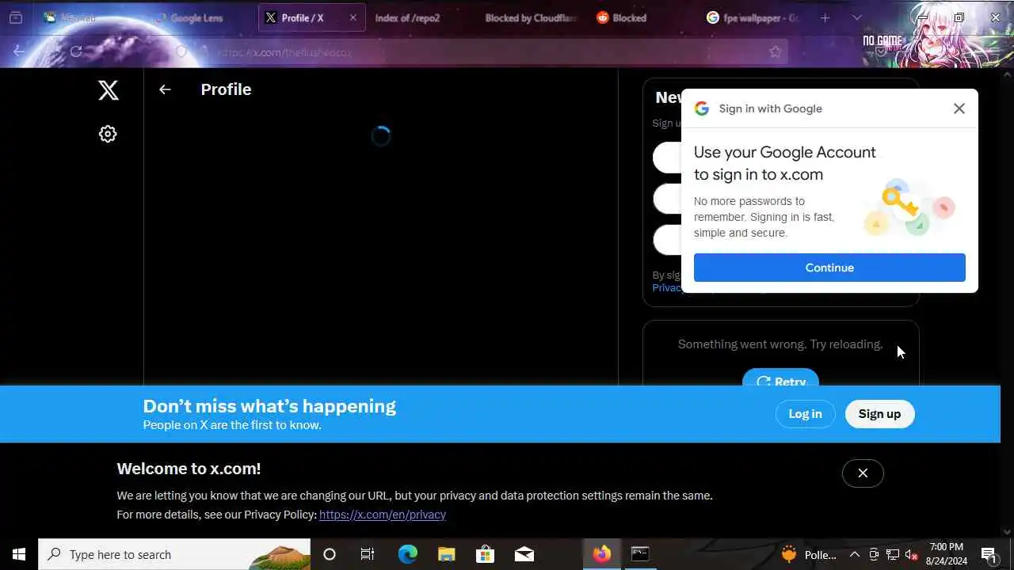
Task: Open network status tray icon
Action: click(x=893, y=554)
